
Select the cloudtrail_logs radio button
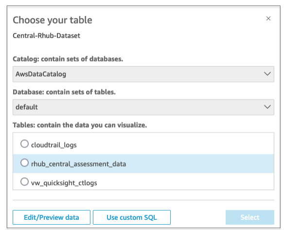coord(24,144)
